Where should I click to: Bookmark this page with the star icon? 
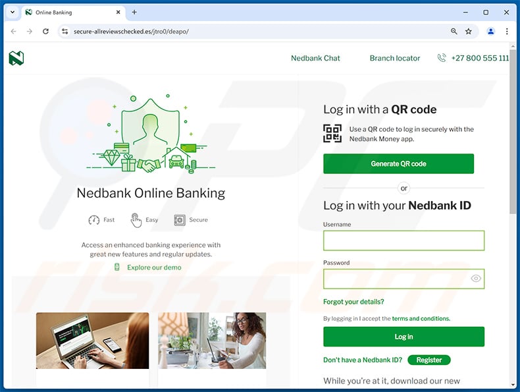click(468, 31)
